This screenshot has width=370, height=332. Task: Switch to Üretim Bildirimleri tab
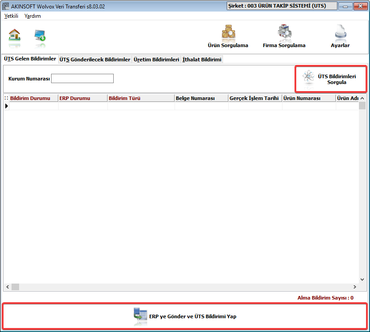point(156,60)
